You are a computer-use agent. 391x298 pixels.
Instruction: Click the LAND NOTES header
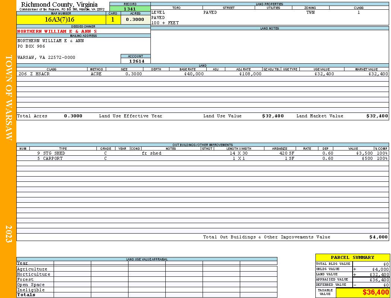pyautogui.click(x=270, y=28)
